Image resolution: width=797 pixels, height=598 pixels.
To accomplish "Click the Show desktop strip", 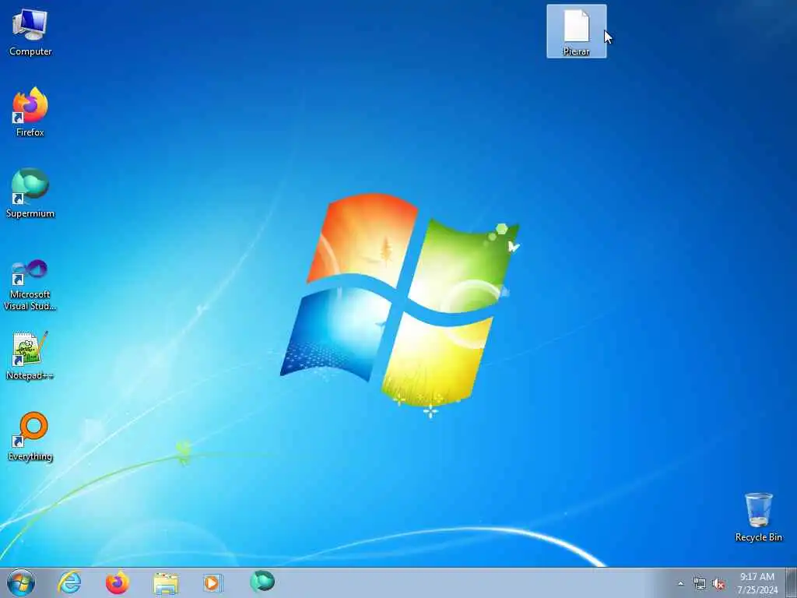I will click(x=792, y=582).
